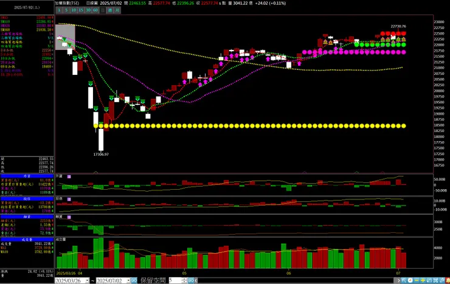The width and height of the screenshot is (450, 284).
Task: Click the scrollbar left arrow
Action: point(196,280)
